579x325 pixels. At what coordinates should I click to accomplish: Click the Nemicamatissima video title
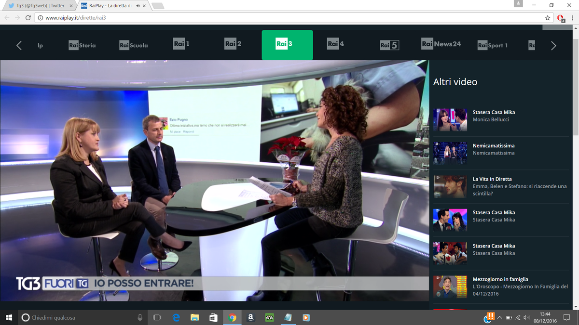494,145
